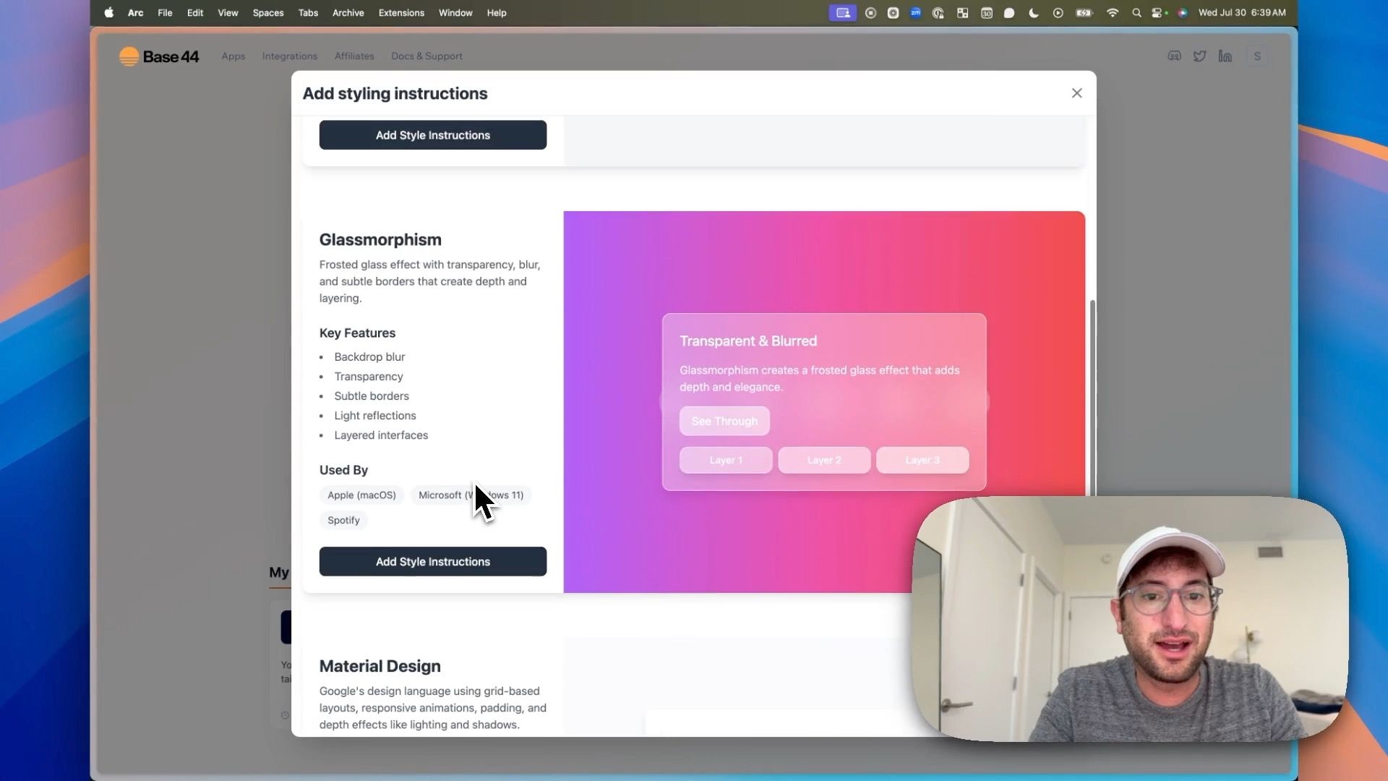This screenshot has width=1388, height=781.
Task: Open the Discord icon in Base 44 header
Action: [x=1174, y=56]
